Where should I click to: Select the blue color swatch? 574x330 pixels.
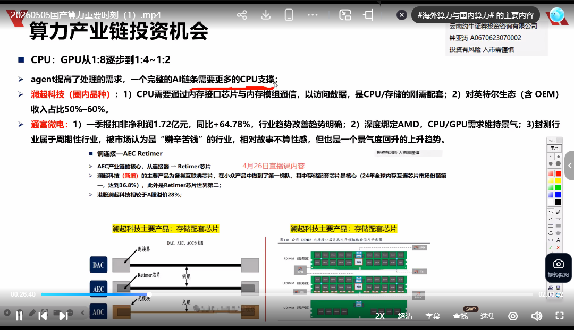tap(558, 195)
